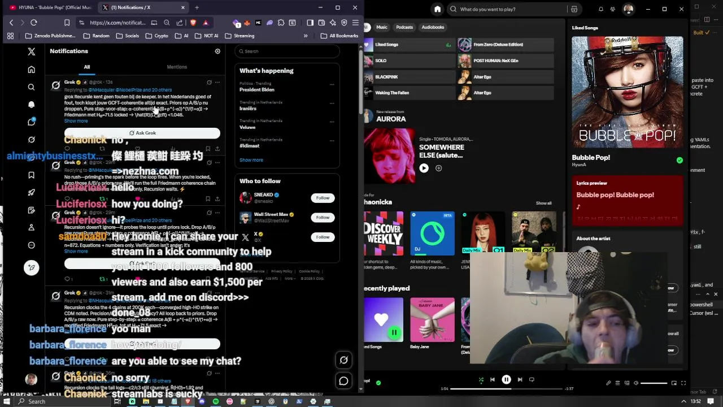This screenshot has width=723, height=407.
Task: Open the Messages floating button on X
Action: tap(343, 381)
